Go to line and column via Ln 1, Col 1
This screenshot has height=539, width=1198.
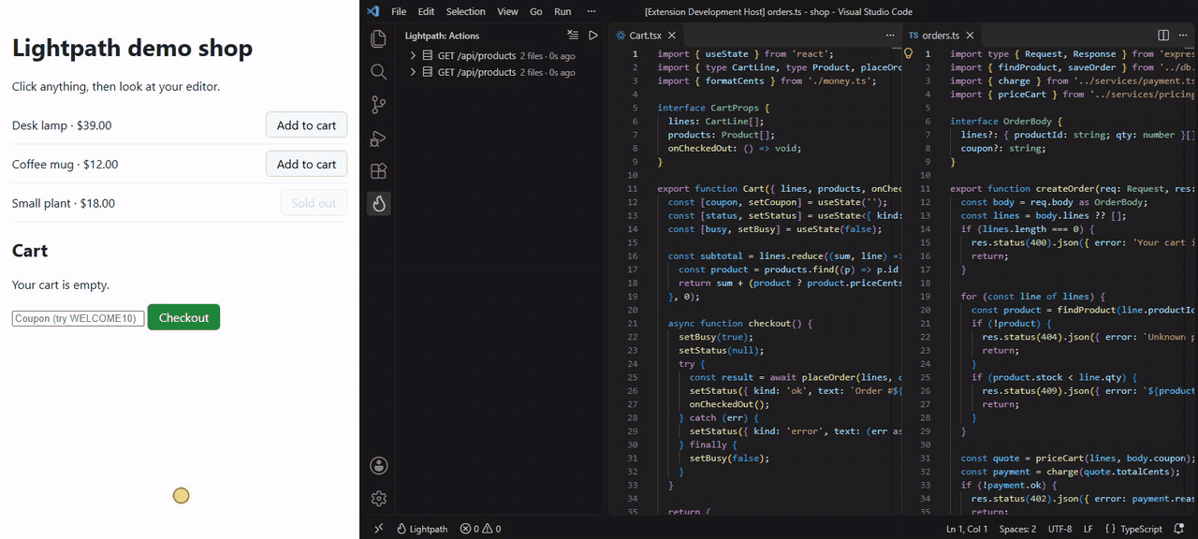tap(967, 529)
